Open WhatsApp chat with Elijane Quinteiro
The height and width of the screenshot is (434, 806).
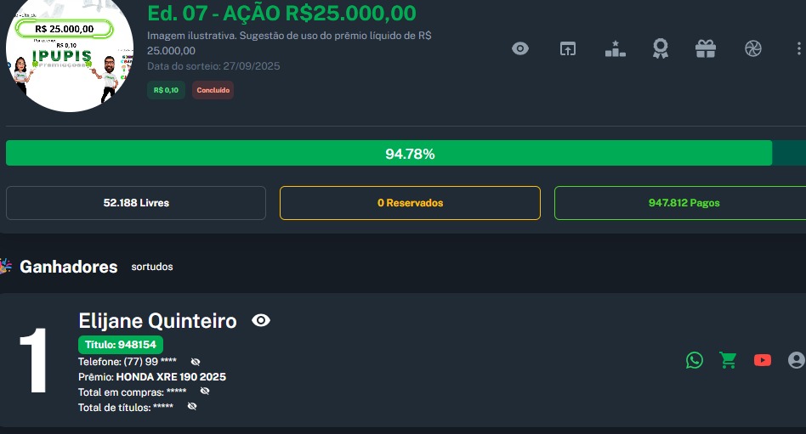click(x=695, y=360)
